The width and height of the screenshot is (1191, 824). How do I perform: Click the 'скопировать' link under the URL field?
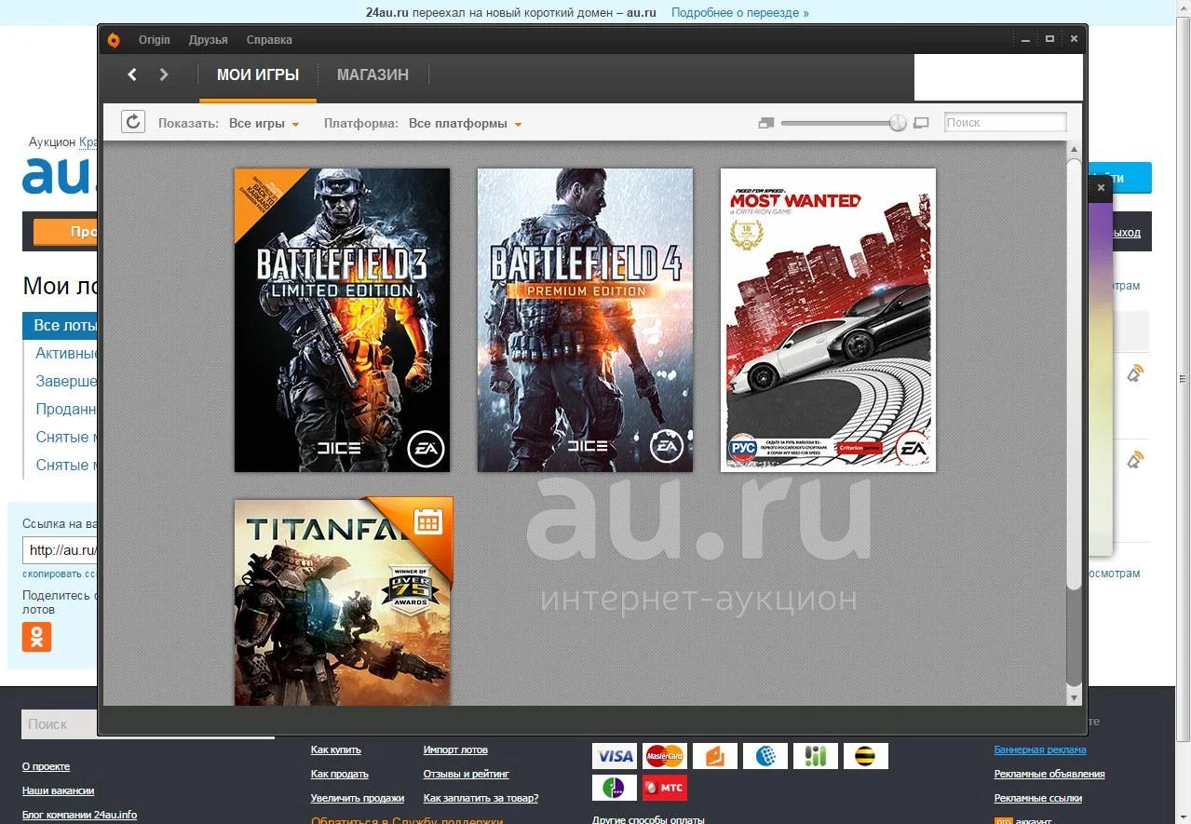59,574
